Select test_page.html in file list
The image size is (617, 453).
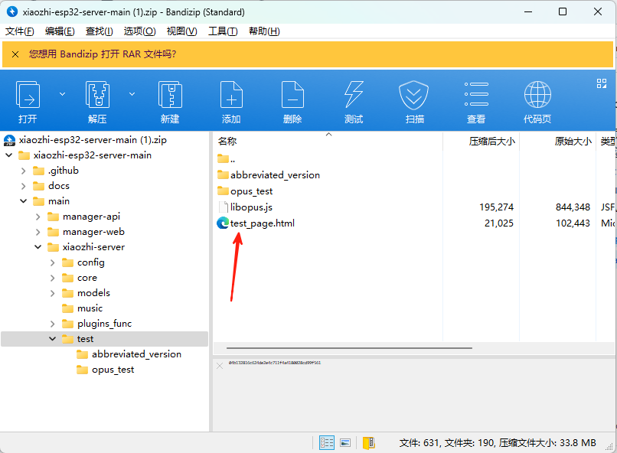tap(262, 223)
